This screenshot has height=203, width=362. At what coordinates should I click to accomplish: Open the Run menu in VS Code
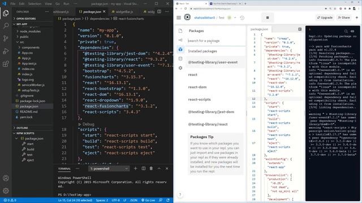(66, 4)
